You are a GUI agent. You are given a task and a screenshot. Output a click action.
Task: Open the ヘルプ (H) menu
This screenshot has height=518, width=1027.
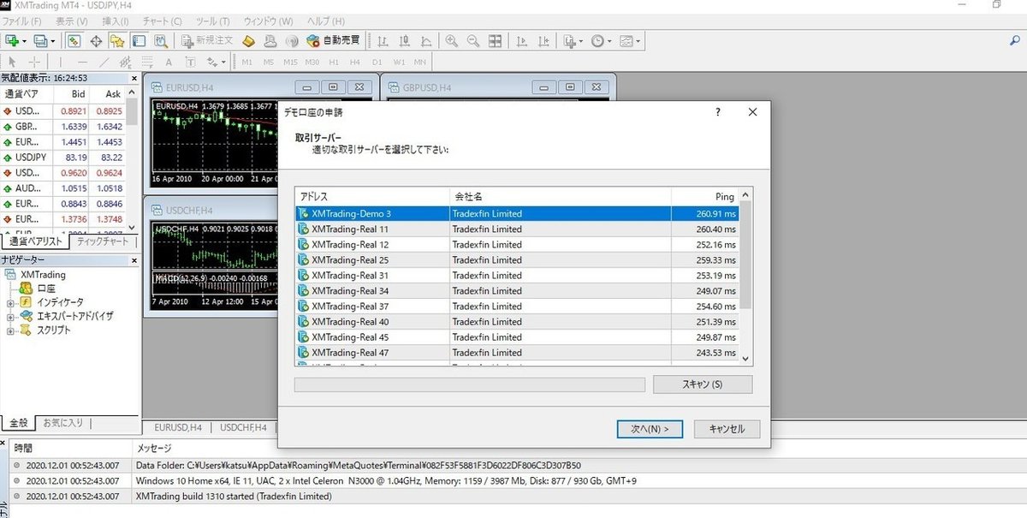click(x=326, y=21)
